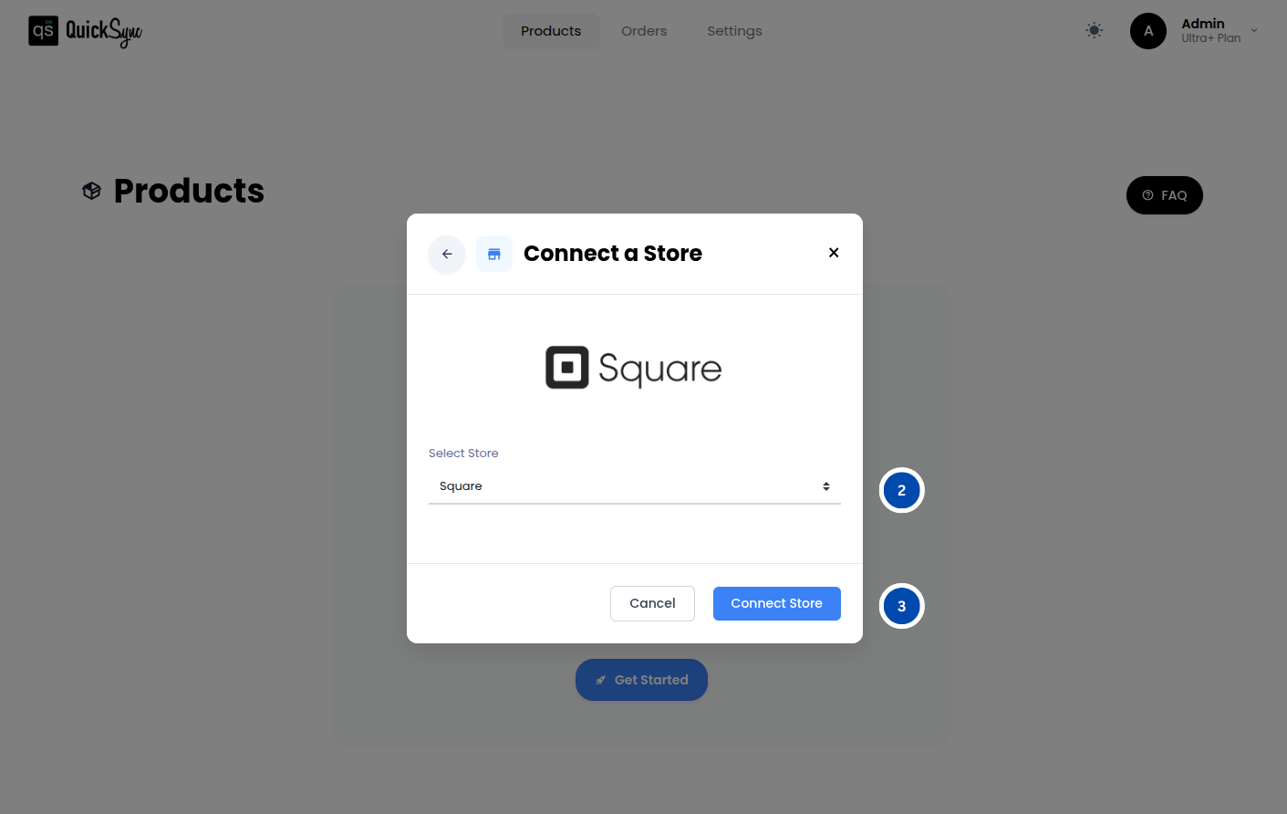
Task: Toggle the light/dark theme sun icon
Action: 1094,30
